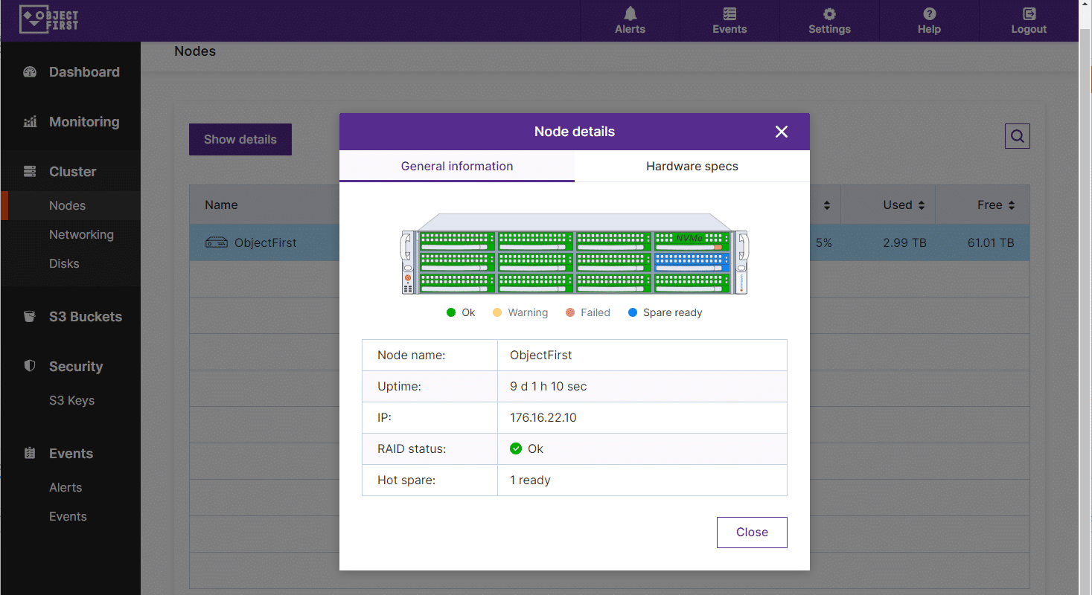Open Monitoring in the sidebar

tap(71, 122)
